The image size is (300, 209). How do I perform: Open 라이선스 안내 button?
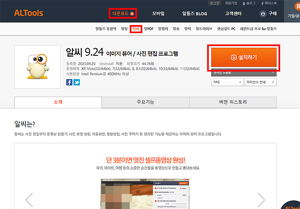click(260, 82)
